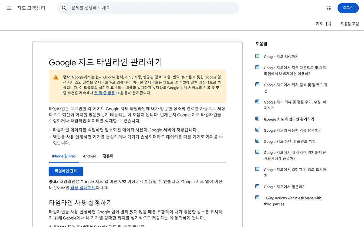Click the 지도 고객센터 title

tap(31, 8)
